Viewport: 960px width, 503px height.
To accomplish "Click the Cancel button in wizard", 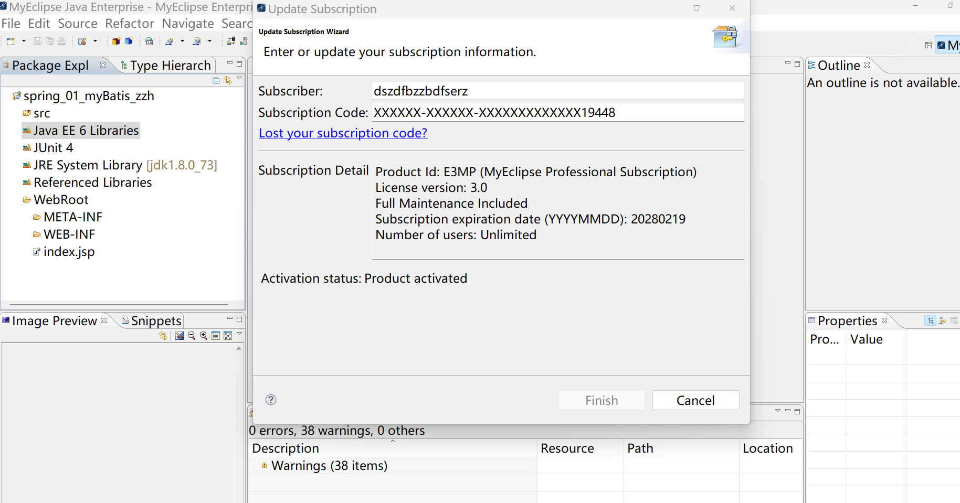I will (x=695, y=400).
